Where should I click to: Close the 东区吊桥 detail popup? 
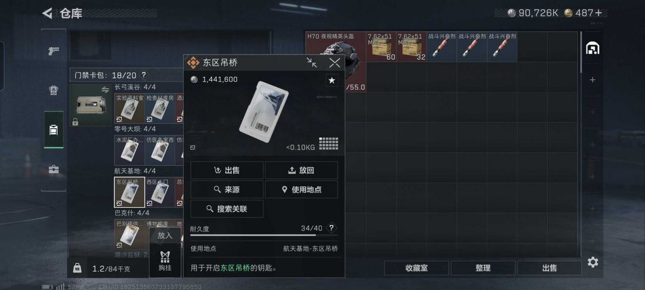(335, 63)
